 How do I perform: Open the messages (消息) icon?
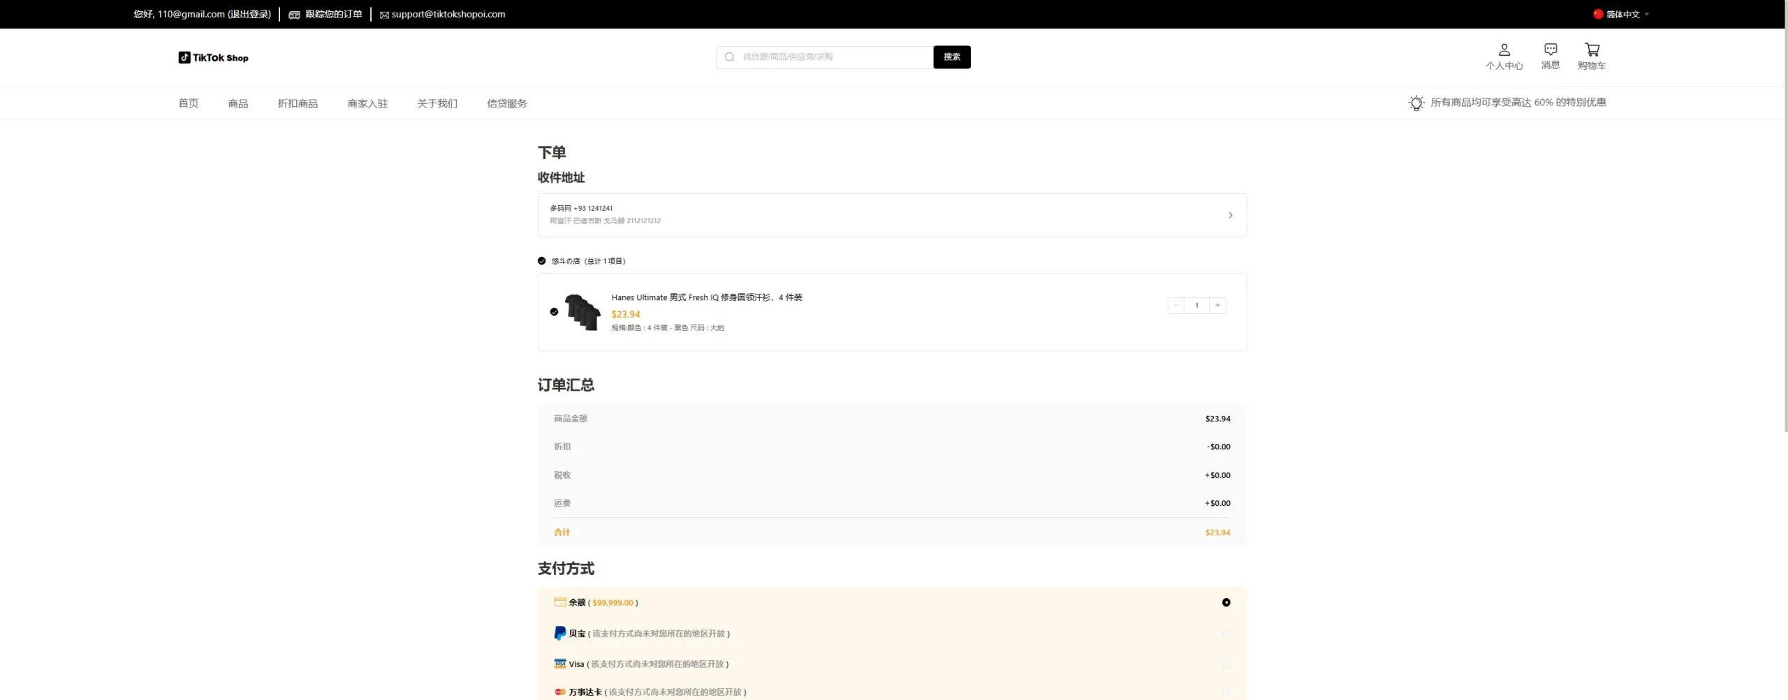pos(1550,57)
